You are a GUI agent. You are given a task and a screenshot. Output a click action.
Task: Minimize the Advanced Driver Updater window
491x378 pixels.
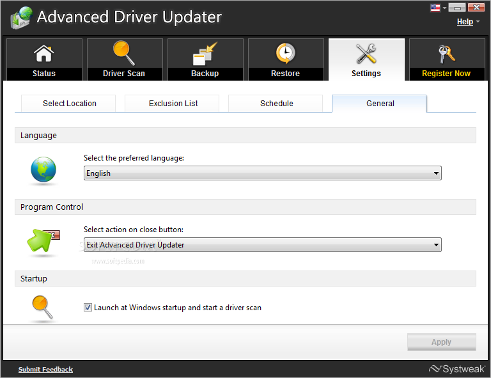[x=457, y=8]
